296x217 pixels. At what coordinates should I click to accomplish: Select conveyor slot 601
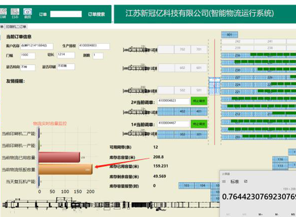click(198, 68)
